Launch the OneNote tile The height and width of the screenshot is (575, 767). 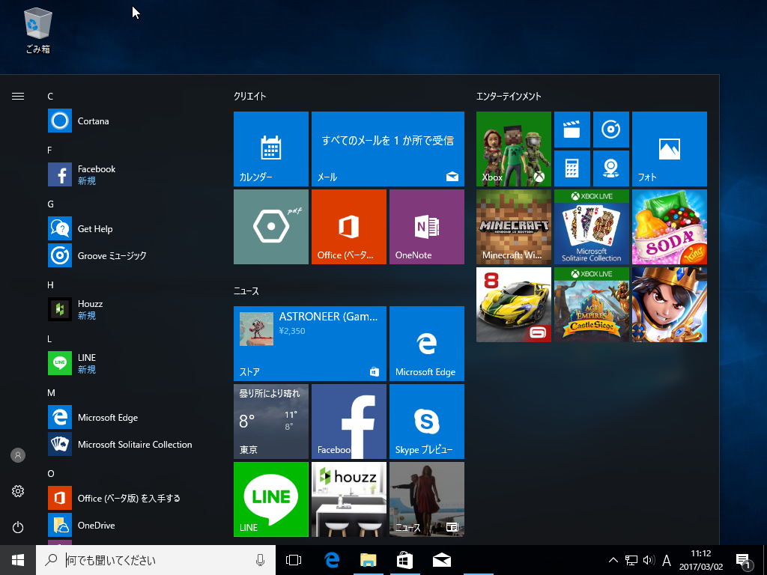(x=426, y=227)
